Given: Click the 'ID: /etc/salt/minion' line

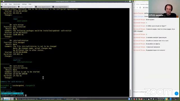Looking at the screenshot, I should click(x=19, y=40).
